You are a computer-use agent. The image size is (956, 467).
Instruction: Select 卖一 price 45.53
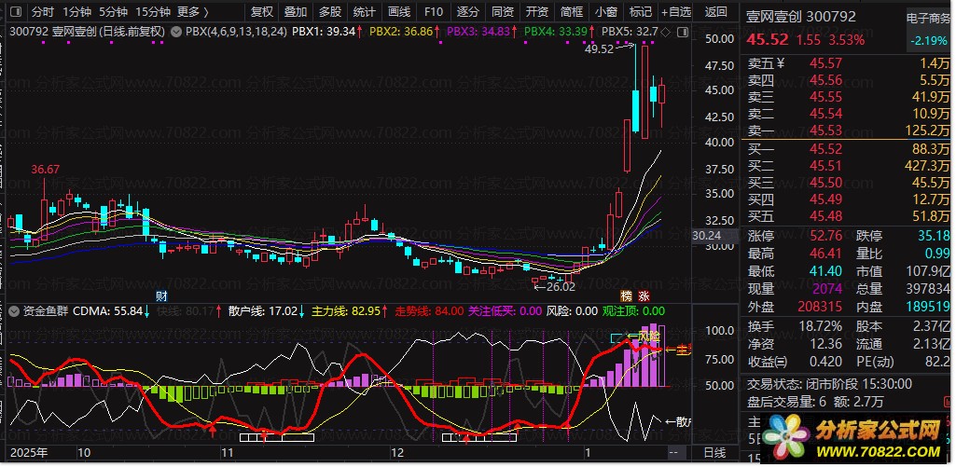pyautogui.click(x=825, y=130)
